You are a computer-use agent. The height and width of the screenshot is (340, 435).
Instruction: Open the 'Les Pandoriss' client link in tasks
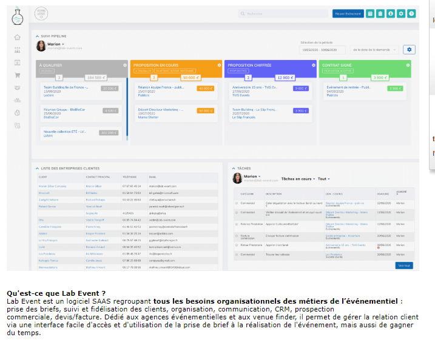[x=333, y=253]
